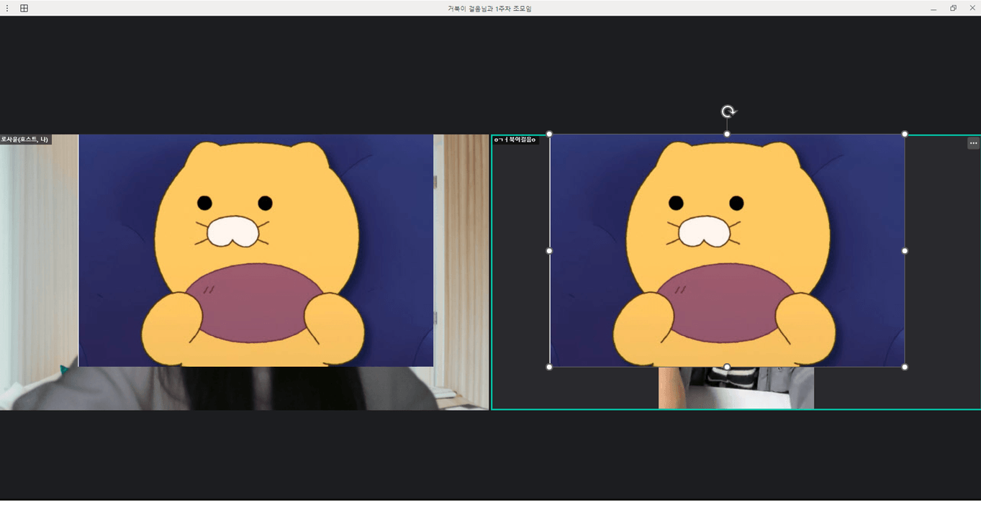Minimize the meeting window
Screen dimensions: 981x525
pyautogui.click(x=933, y=9)
